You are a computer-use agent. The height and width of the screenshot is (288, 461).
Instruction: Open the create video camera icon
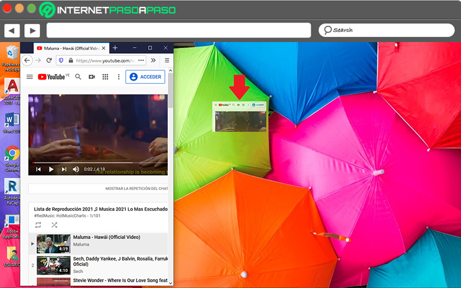click(92, 77)
